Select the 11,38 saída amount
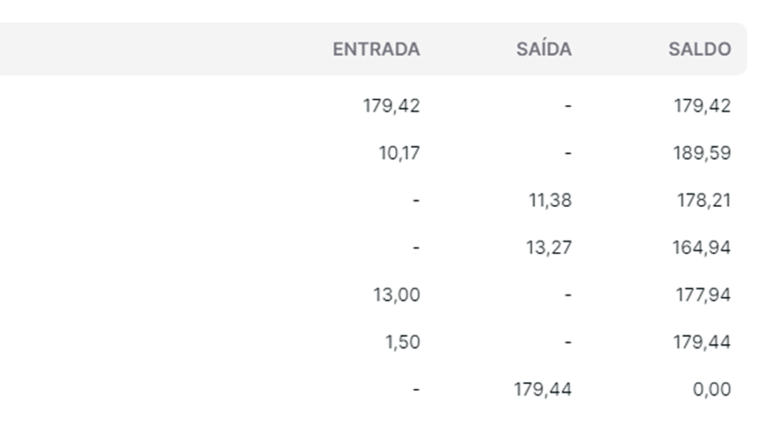This screenshot has height=436, width=768. pos(550,200)
